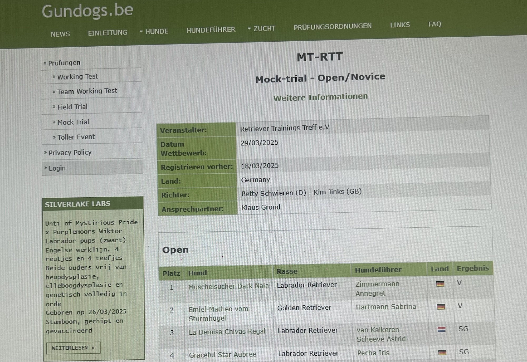
Task: Click handler Hartmann Sabrina
Action: [x=386, y=307]
